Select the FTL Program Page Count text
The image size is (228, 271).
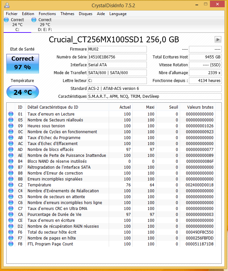tap(50, 244)
